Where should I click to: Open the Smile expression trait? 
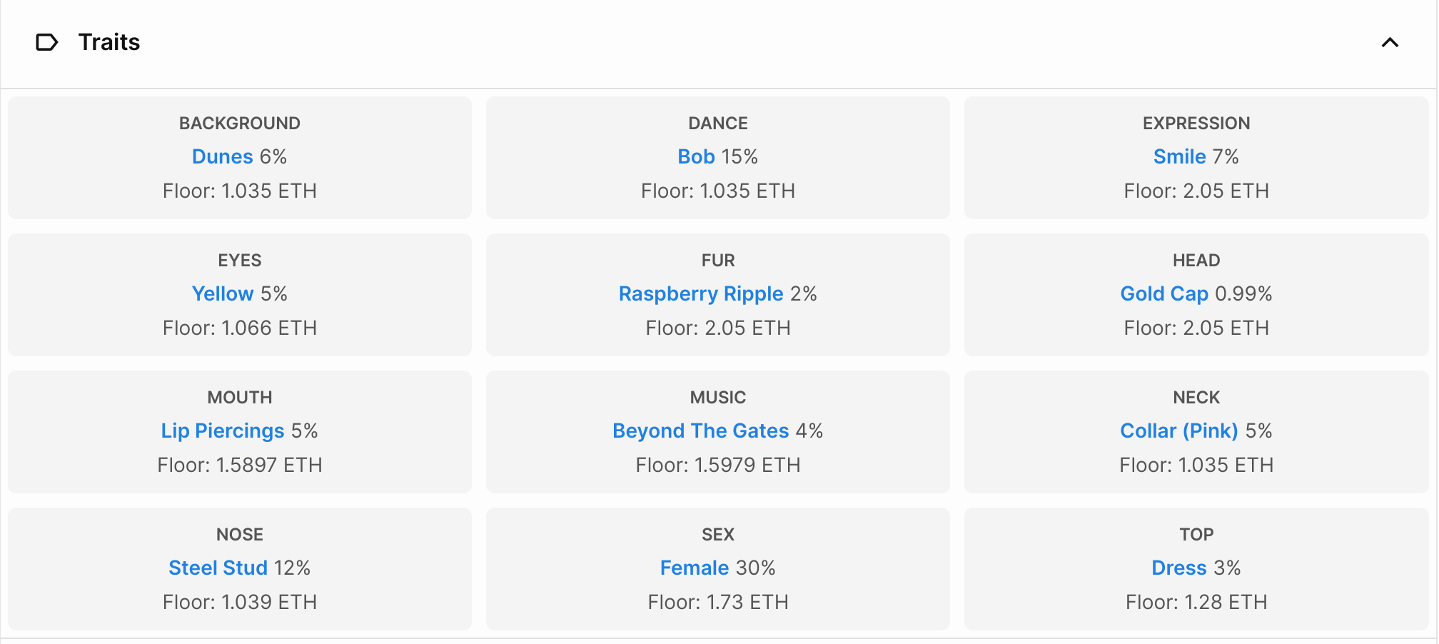[x=1179, y=156]
